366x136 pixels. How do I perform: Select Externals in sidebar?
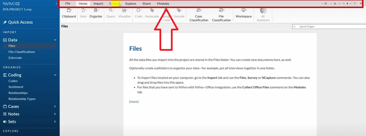pos(15,57)
